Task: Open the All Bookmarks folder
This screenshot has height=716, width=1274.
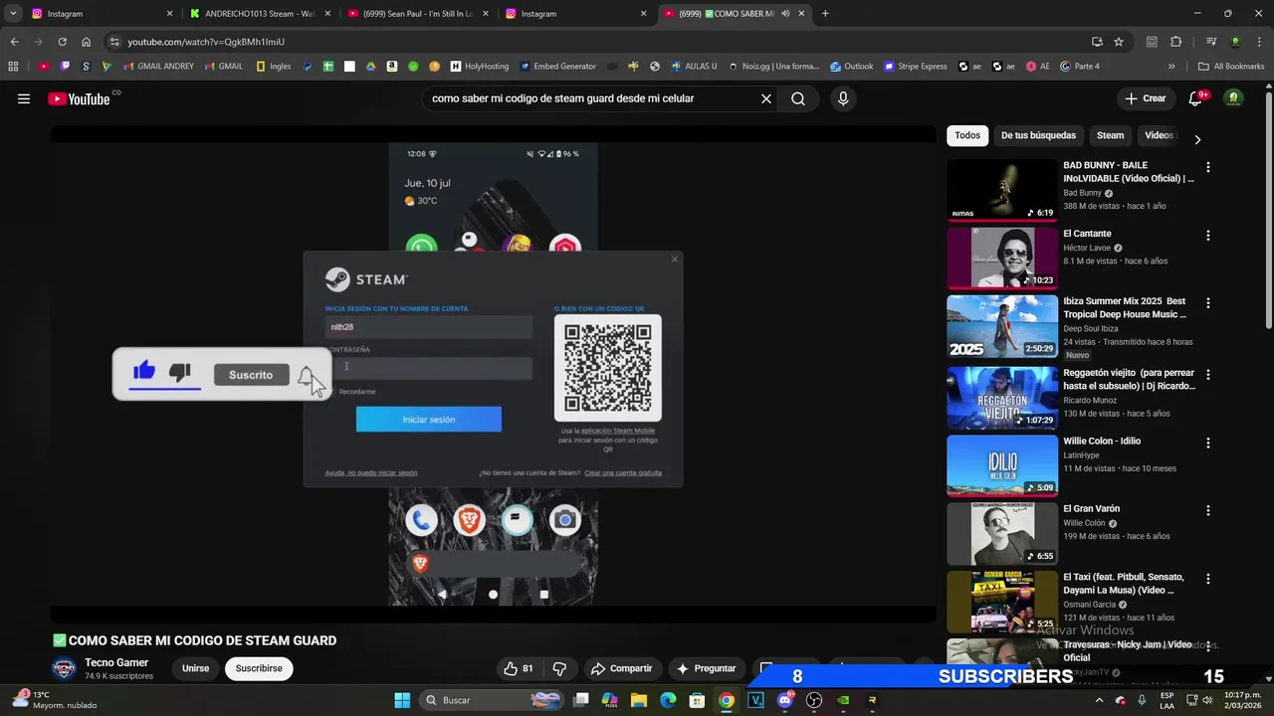Action: pos(1231,67)
